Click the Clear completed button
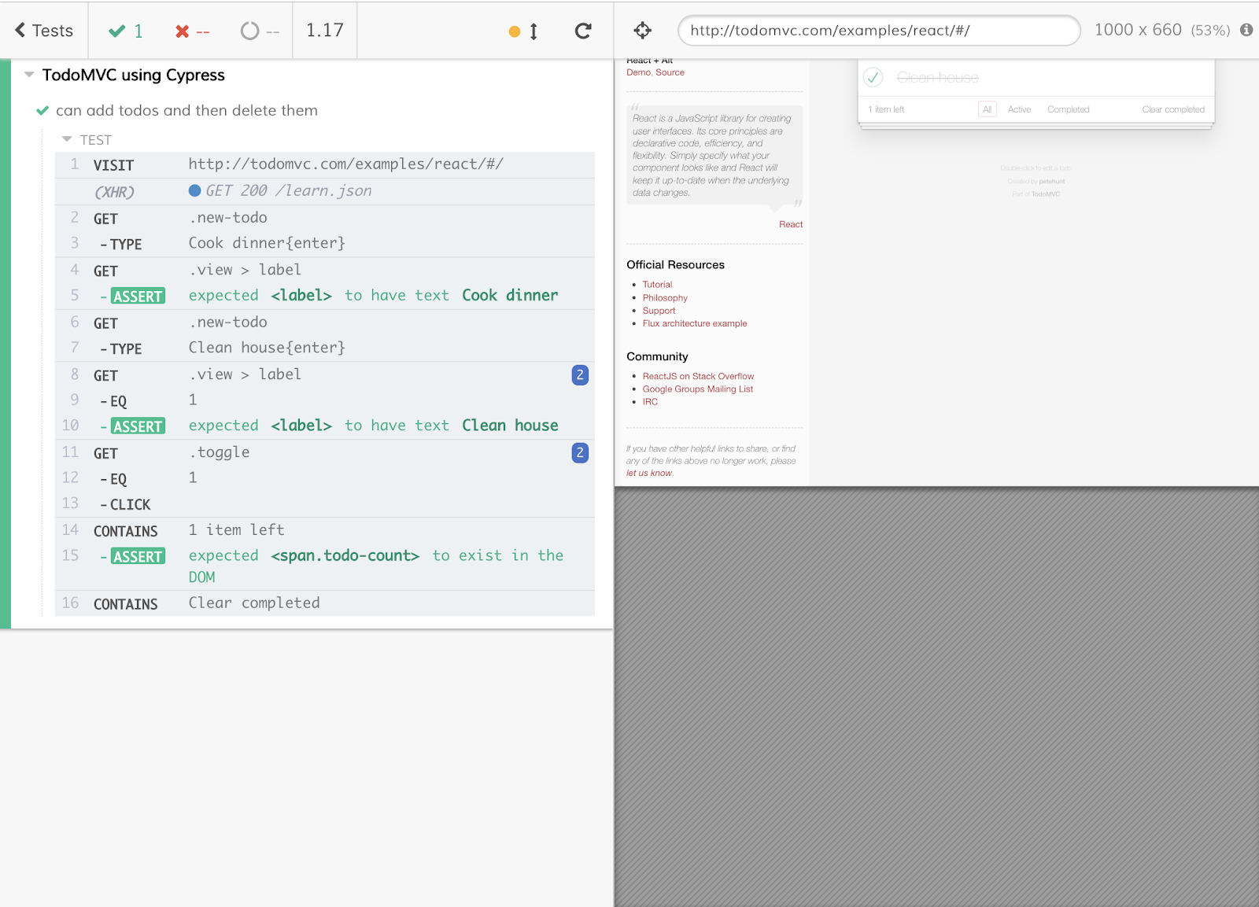The image size is (1259, 907). point(1172,109)
